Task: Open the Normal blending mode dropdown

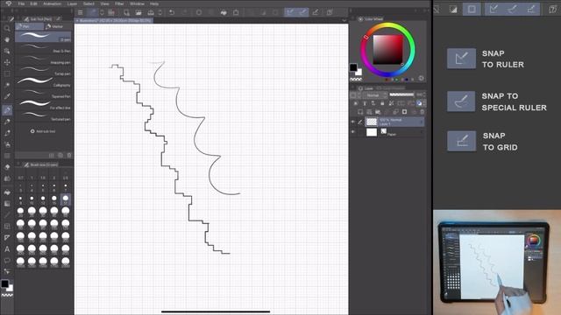Action: coord(375,95)
